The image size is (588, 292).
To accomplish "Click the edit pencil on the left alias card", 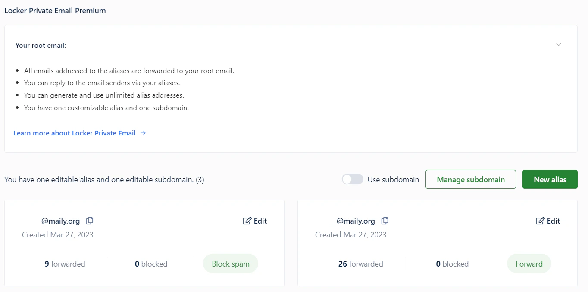I will point(247,220).
